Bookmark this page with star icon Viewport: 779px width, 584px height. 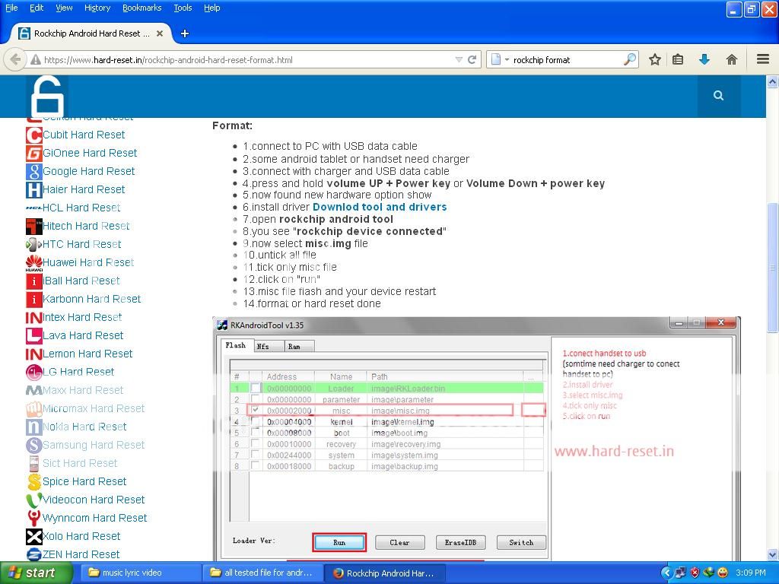[x=654, y=59]
